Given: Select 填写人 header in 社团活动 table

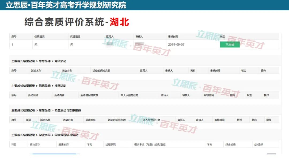Looking at the screenshot, I should 165,95.
